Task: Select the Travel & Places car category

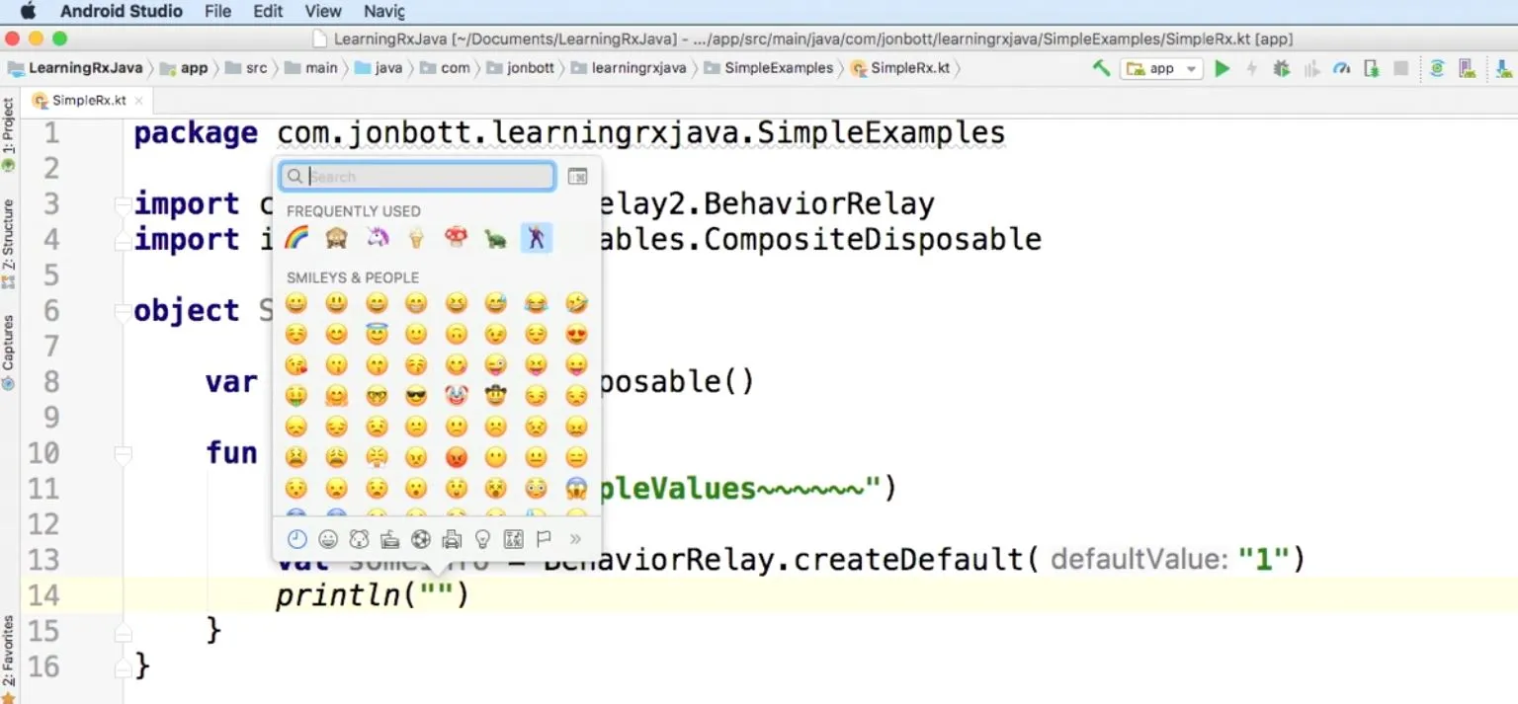Action: tap(452, 539)
